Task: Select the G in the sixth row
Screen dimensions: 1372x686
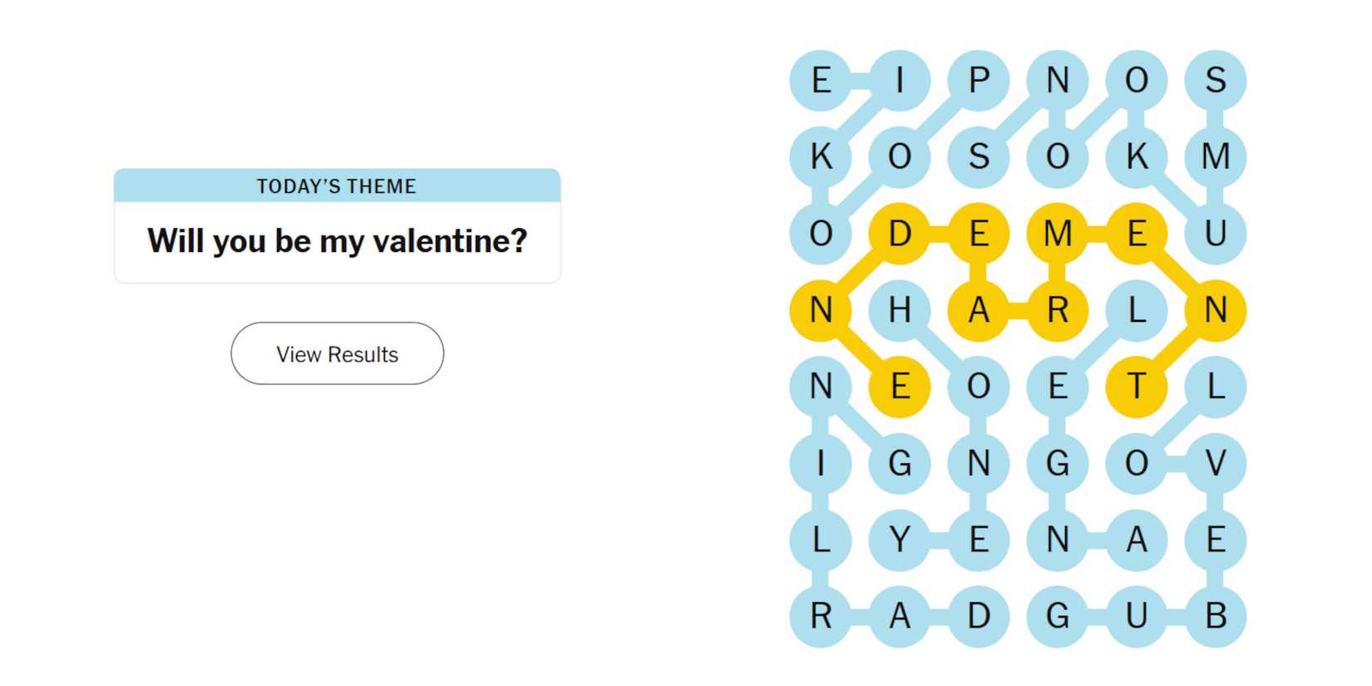Action: click(x=900, y=463)
